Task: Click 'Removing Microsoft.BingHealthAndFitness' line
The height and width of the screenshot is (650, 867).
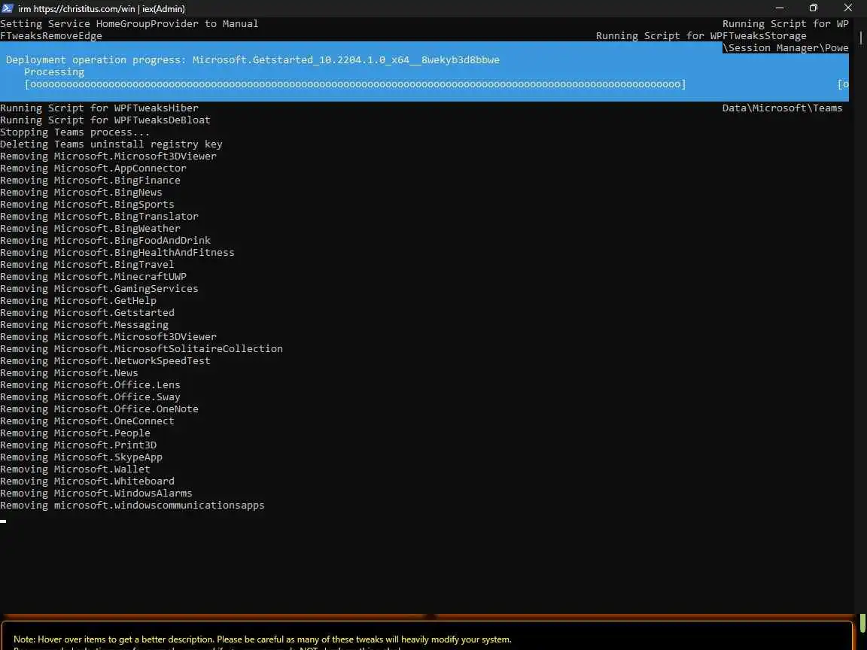Action: (117, 253)
